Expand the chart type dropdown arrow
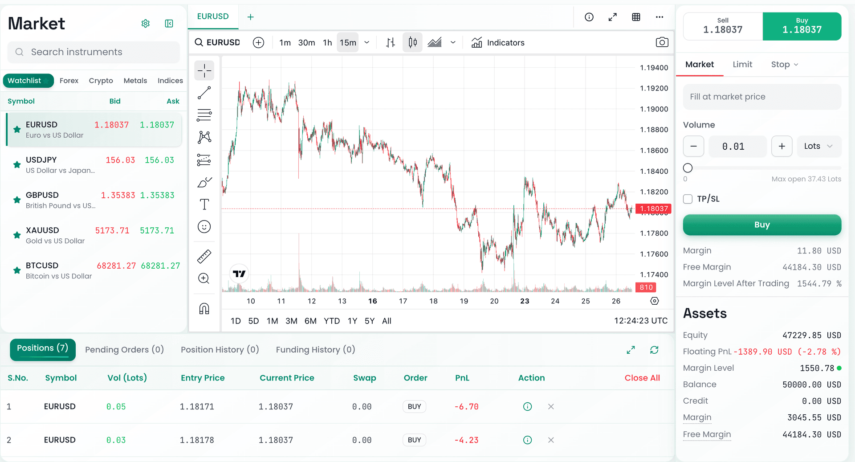855x462 pixels. click(453, 42)
